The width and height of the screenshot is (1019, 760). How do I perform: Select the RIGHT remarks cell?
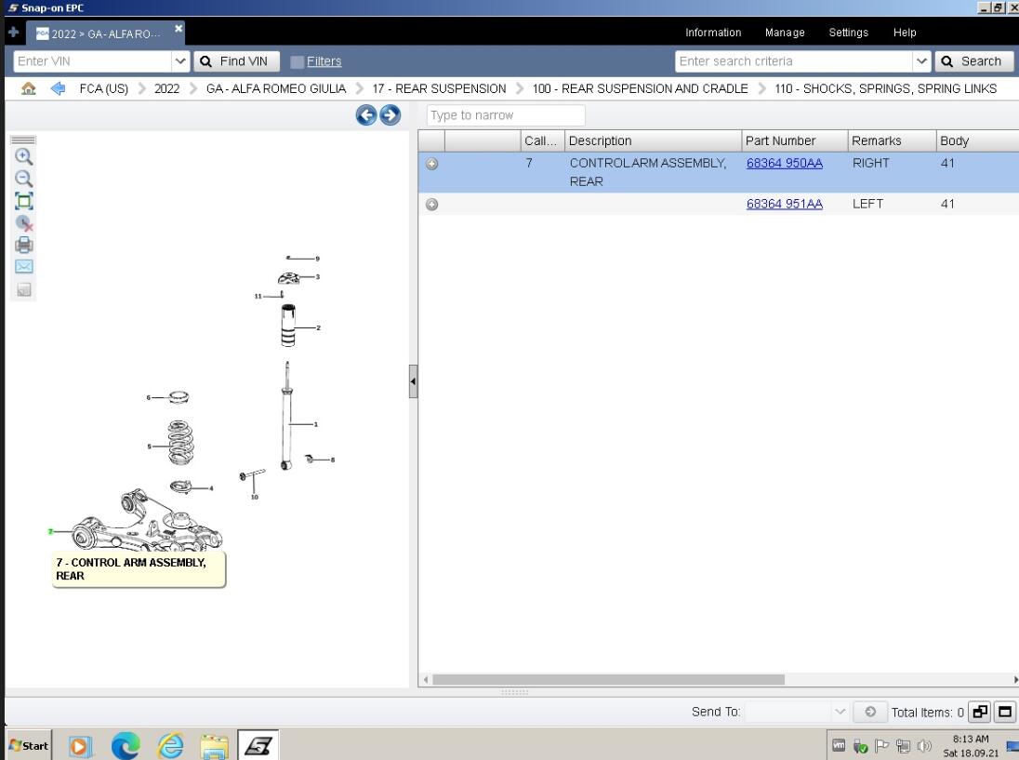(871, 163)
